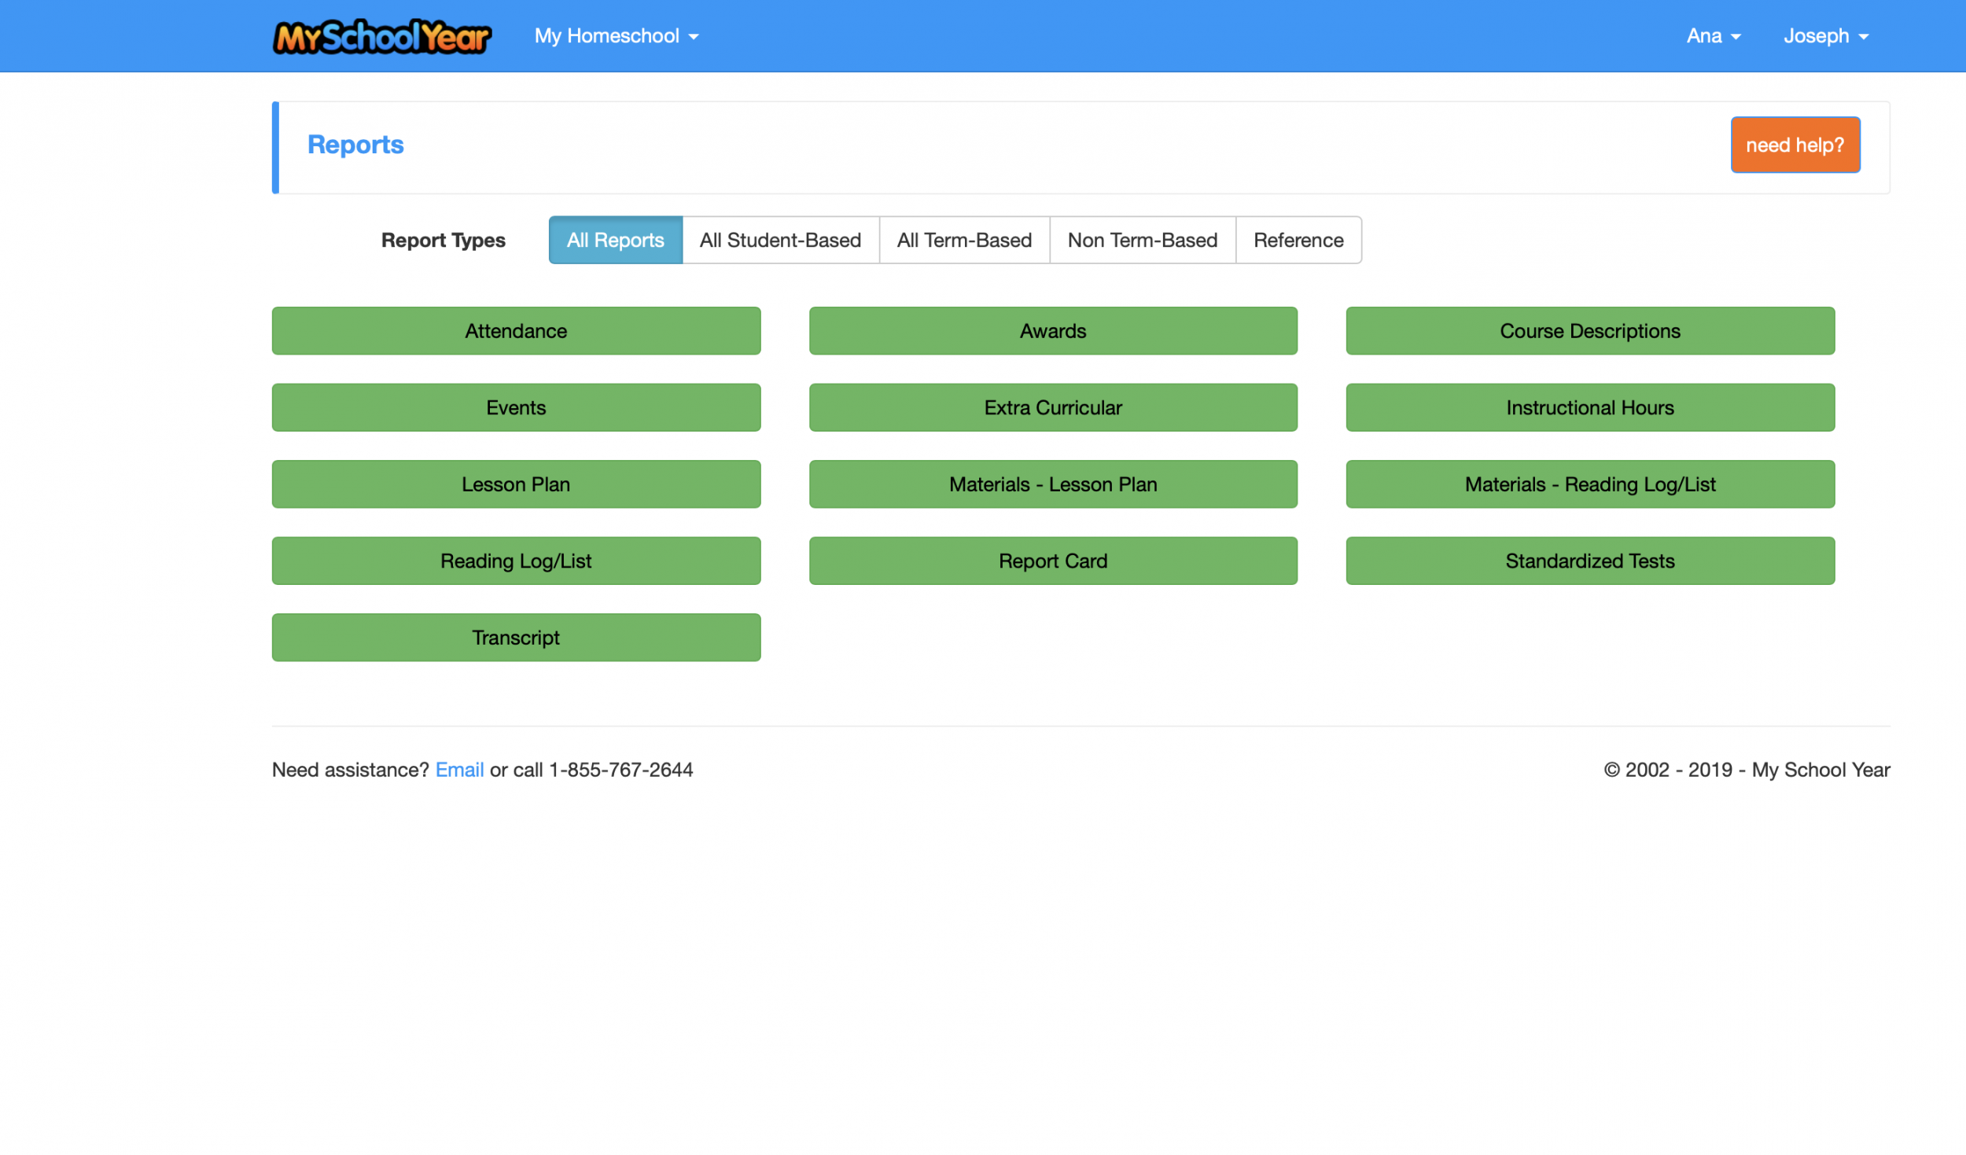Click the MySchoolYear logo
The image size is (1966, 1155).
point(381,36)
